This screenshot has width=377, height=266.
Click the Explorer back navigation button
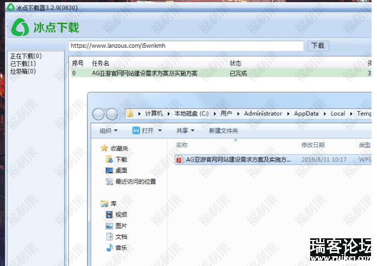click(98, 114)
